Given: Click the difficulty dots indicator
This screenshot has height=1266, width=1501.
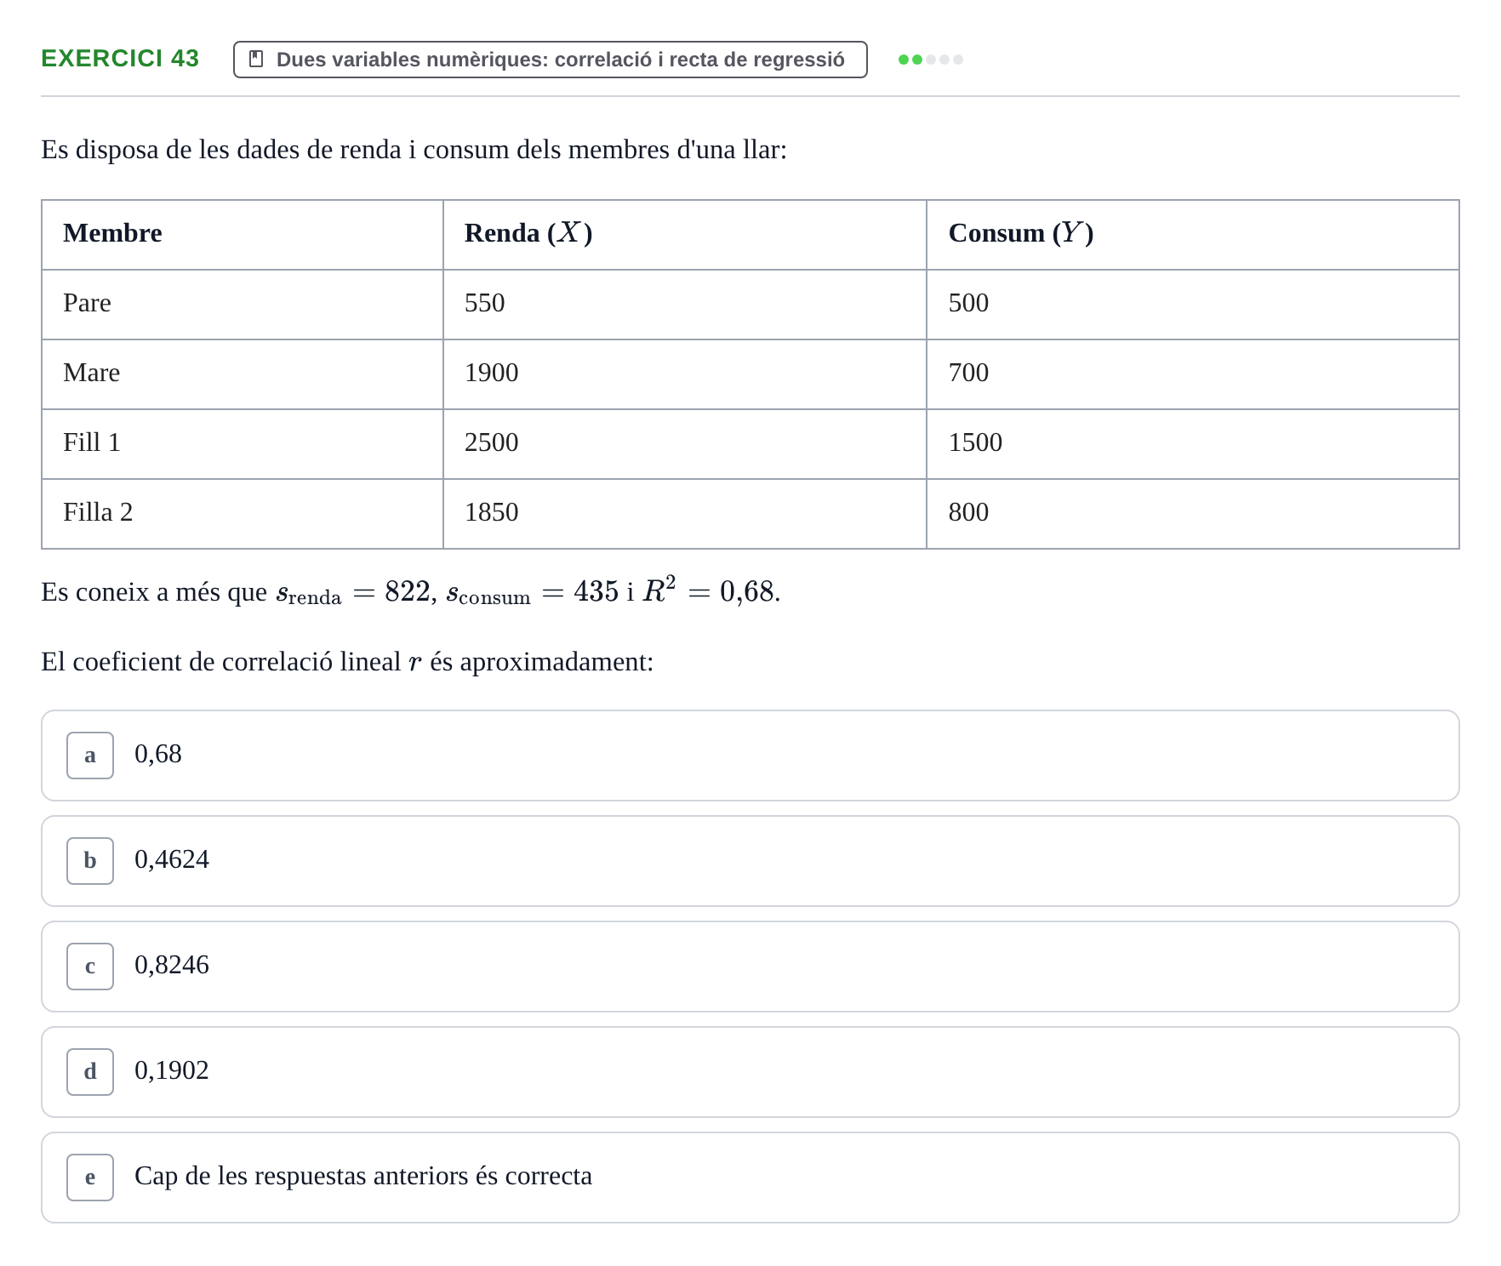Looking at the screenshot, I should pos(931,60).
